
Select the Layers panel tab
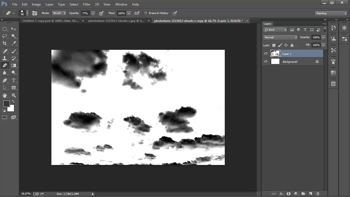tap(267, 24)
